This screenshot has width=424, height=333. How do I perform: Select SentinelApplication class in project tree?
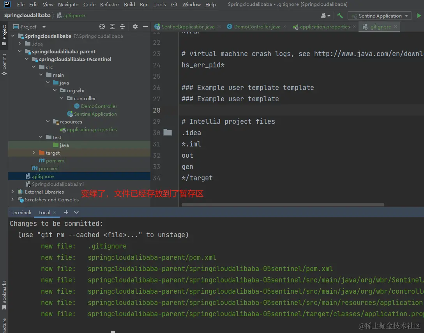click(92, 114)
